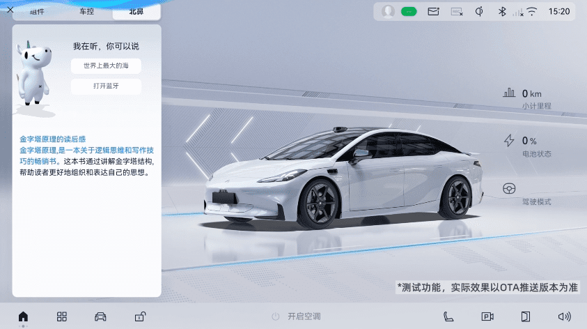The image size is (587, 329).
Task: Toggle the green status pill indicator
Action: 409,11
